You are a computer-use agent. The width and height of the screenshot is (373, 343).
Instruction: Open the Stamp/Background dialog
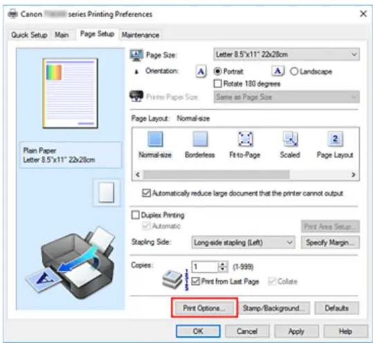pyautogui.click(x=274, y=308)
